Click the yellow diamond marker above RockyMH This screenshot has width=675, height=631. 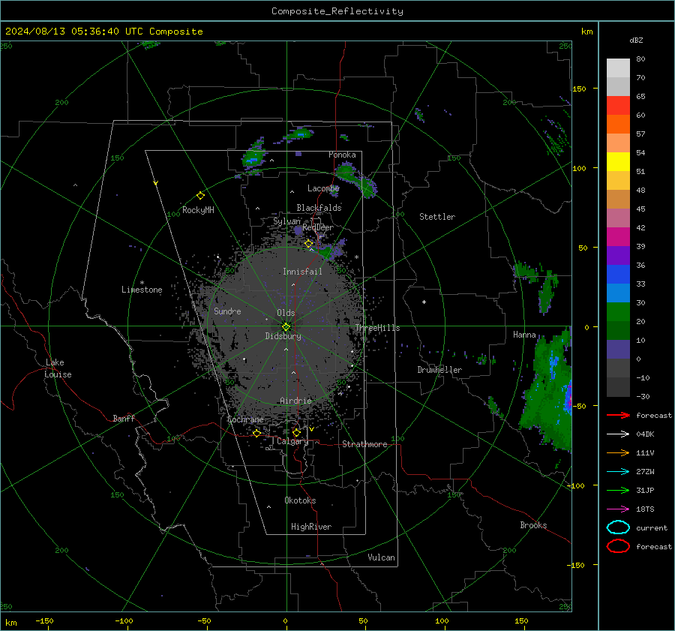pos(200,196)
